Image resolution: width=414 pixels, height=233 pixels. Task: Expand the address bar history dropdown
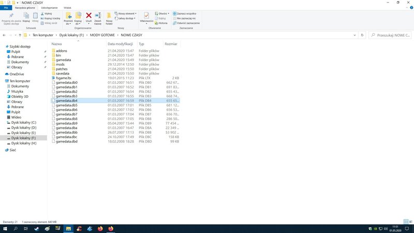354,35
